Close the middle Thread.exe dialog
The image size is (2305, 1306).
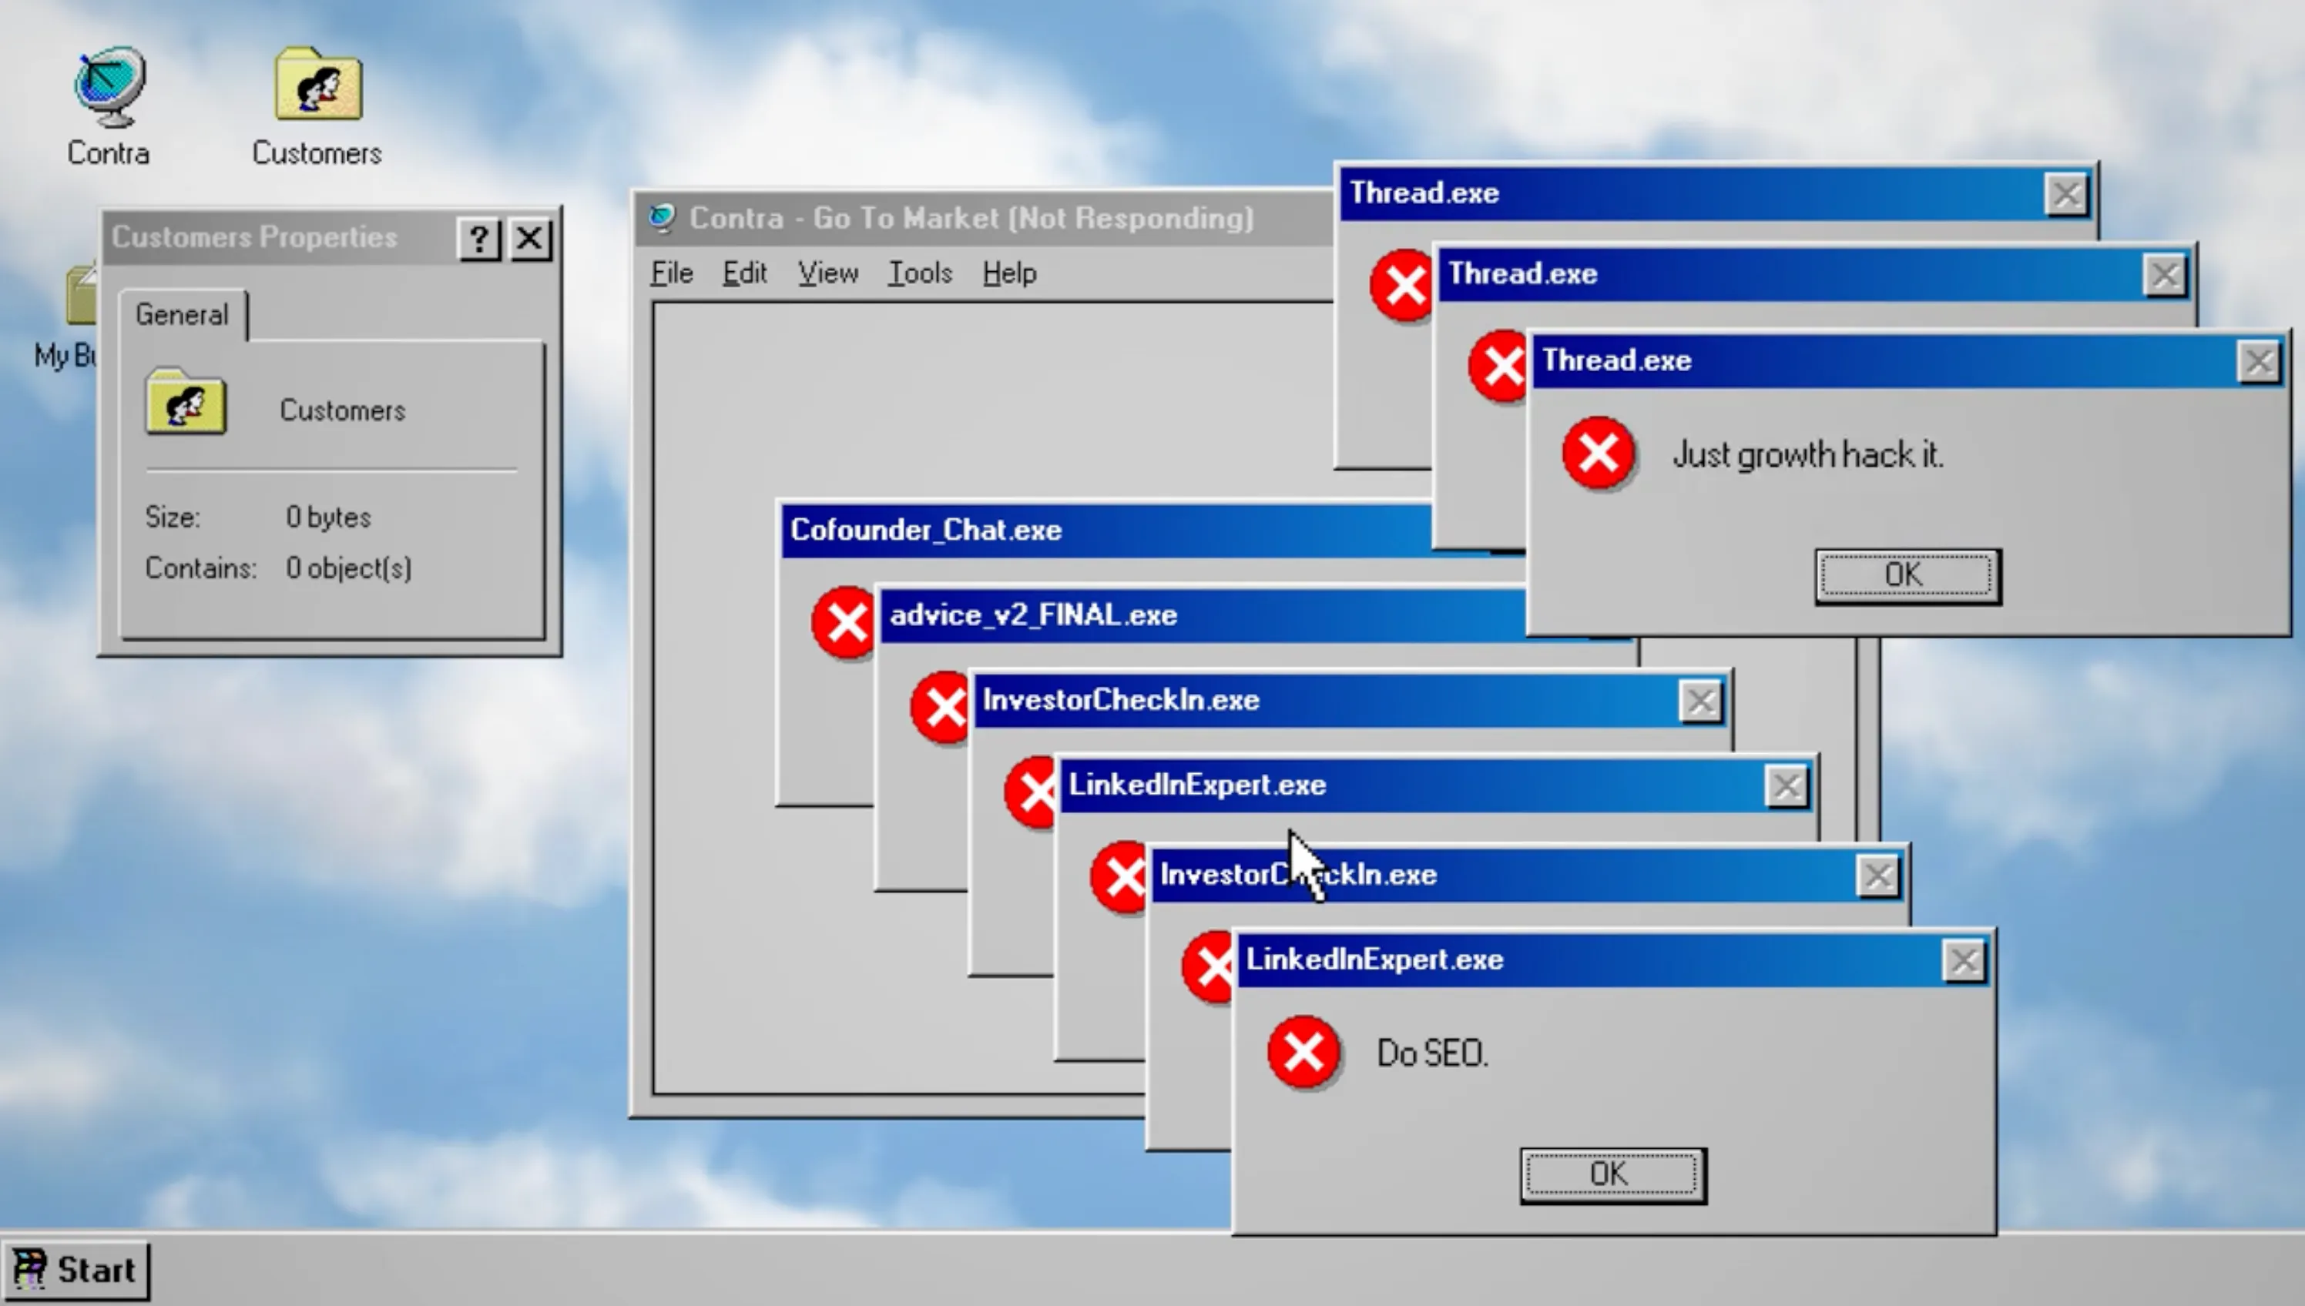(x=2164, y=274)
